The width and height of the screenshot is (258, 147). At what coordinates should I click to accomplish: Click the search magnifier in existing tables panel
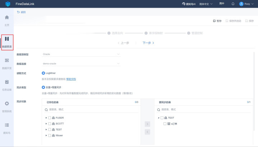tap(46, 110)
